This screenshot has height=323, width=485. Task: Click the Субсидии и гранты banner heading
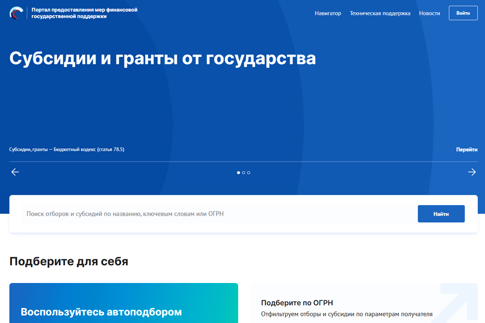pyautogui.click(x=162, y=58)
